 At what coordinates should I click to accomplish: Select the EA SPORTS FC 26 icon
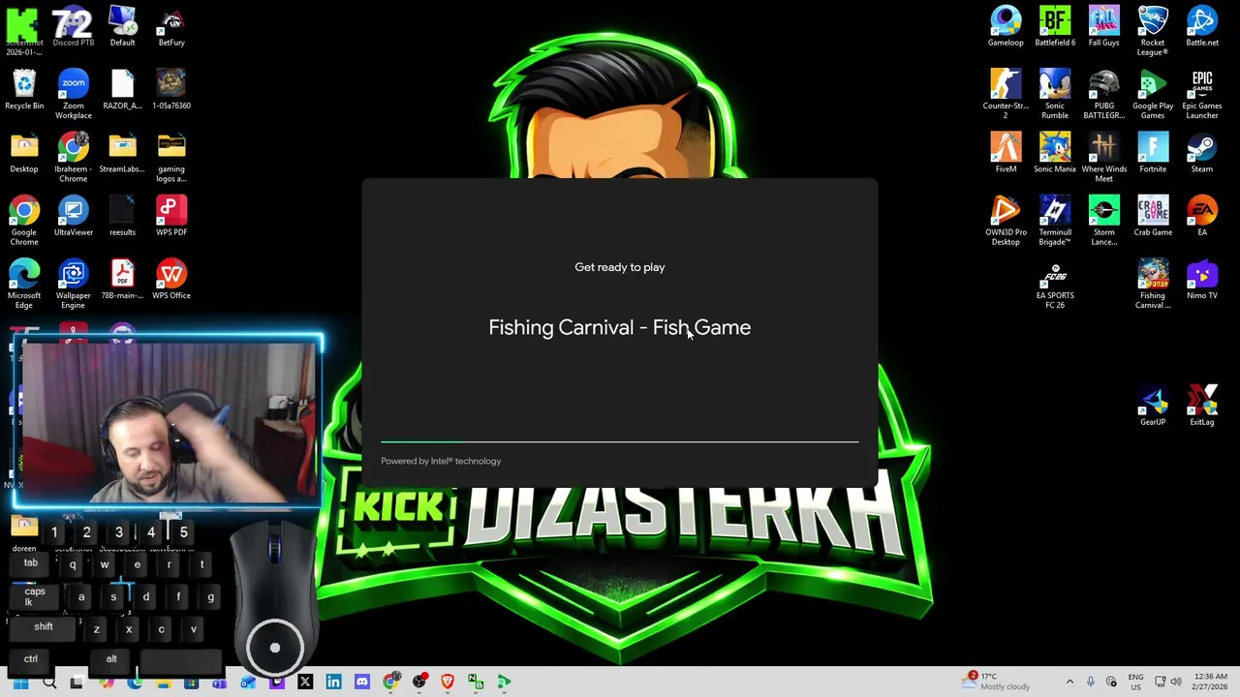1055,285
